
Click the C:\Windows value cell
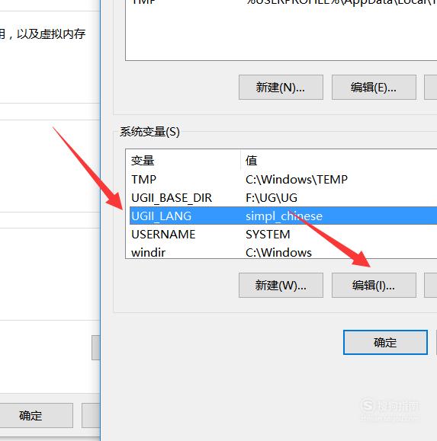point(278,252)
